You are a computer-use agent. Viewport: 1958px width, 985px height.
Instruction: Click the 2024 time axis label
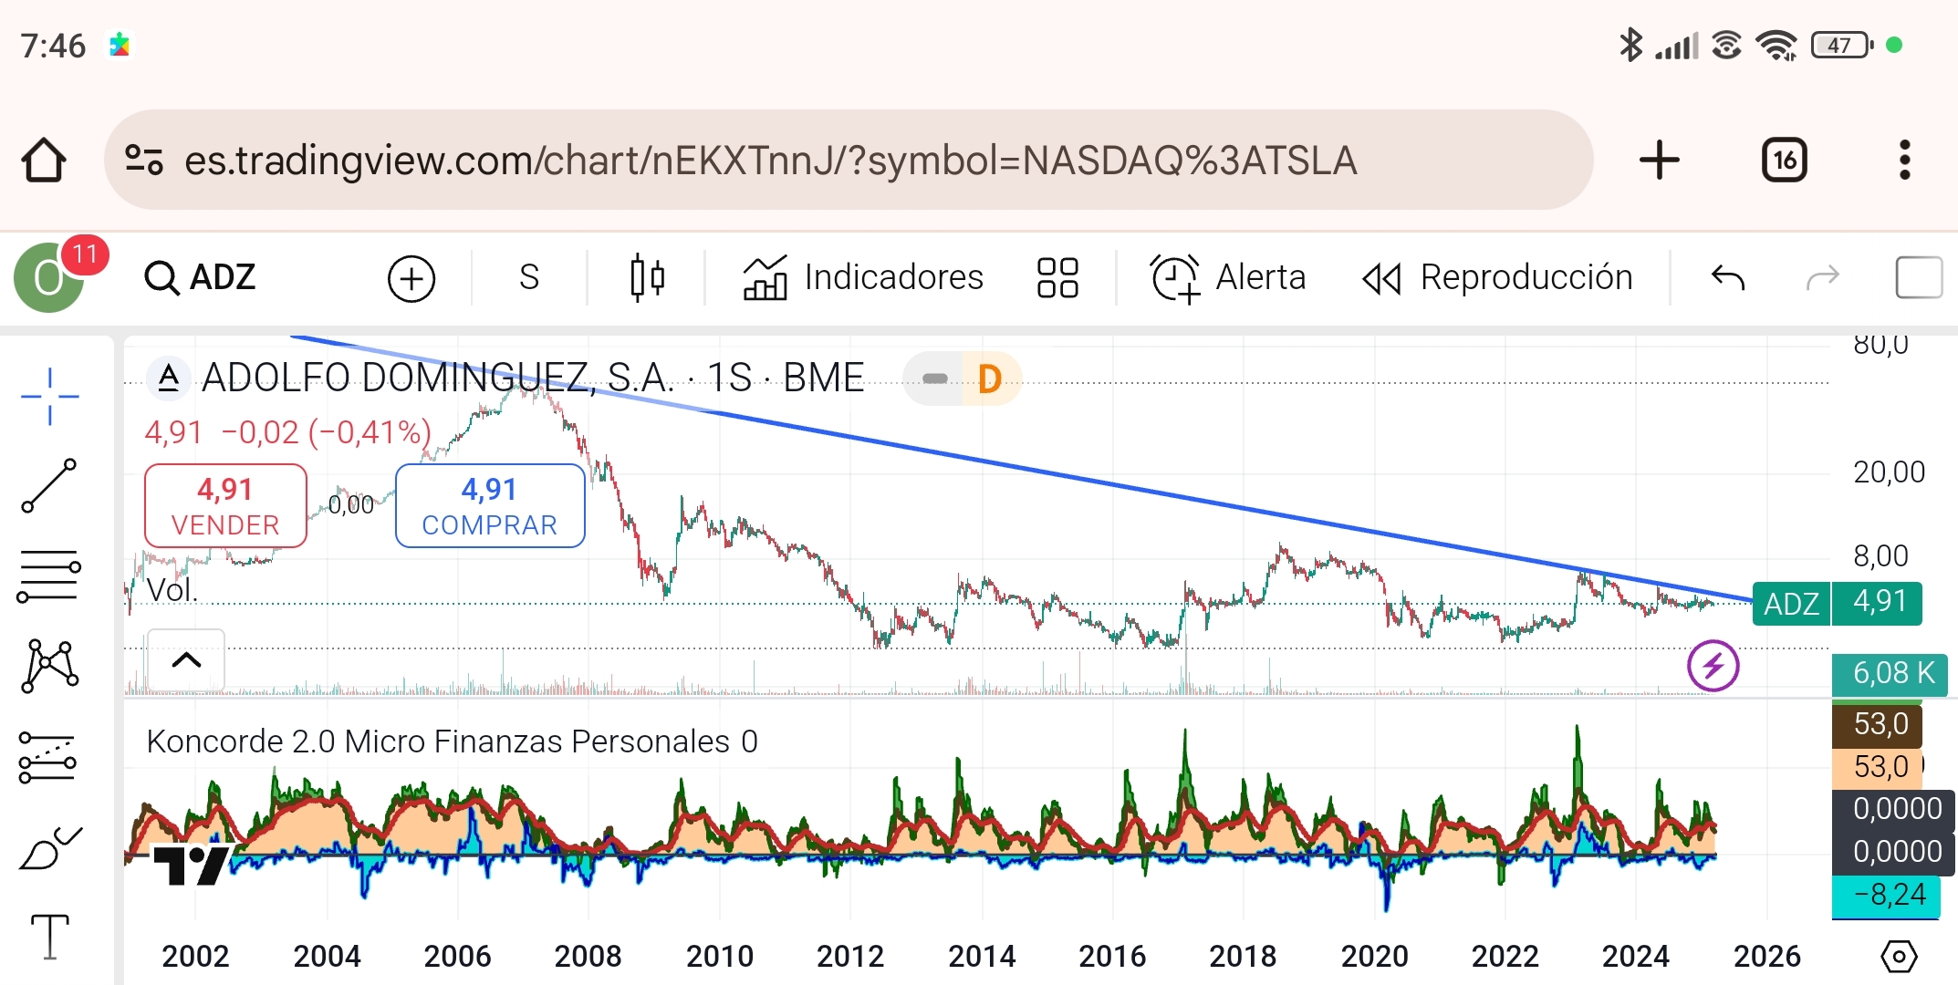pos(1635,956)
